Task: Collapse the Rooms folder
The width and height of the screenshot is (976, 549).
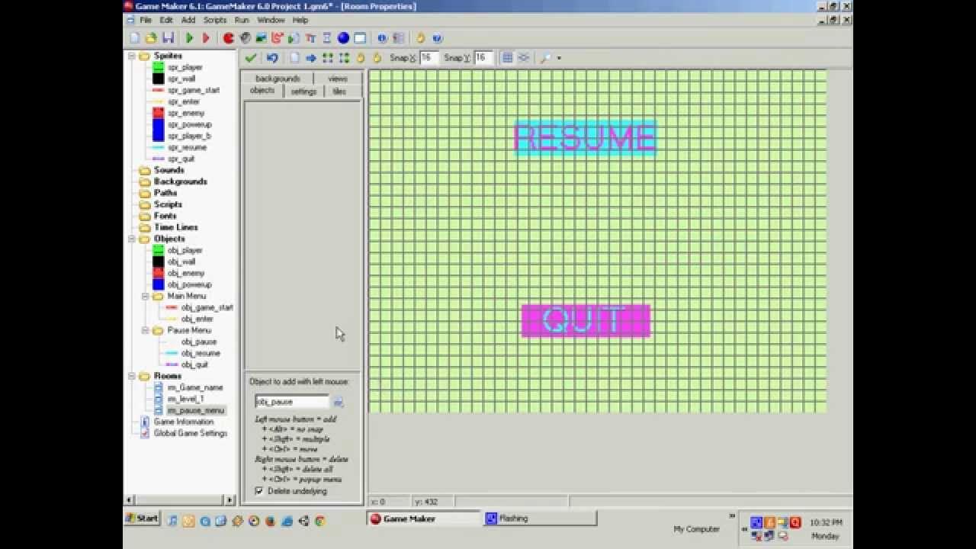Action: tap(131, 376)
